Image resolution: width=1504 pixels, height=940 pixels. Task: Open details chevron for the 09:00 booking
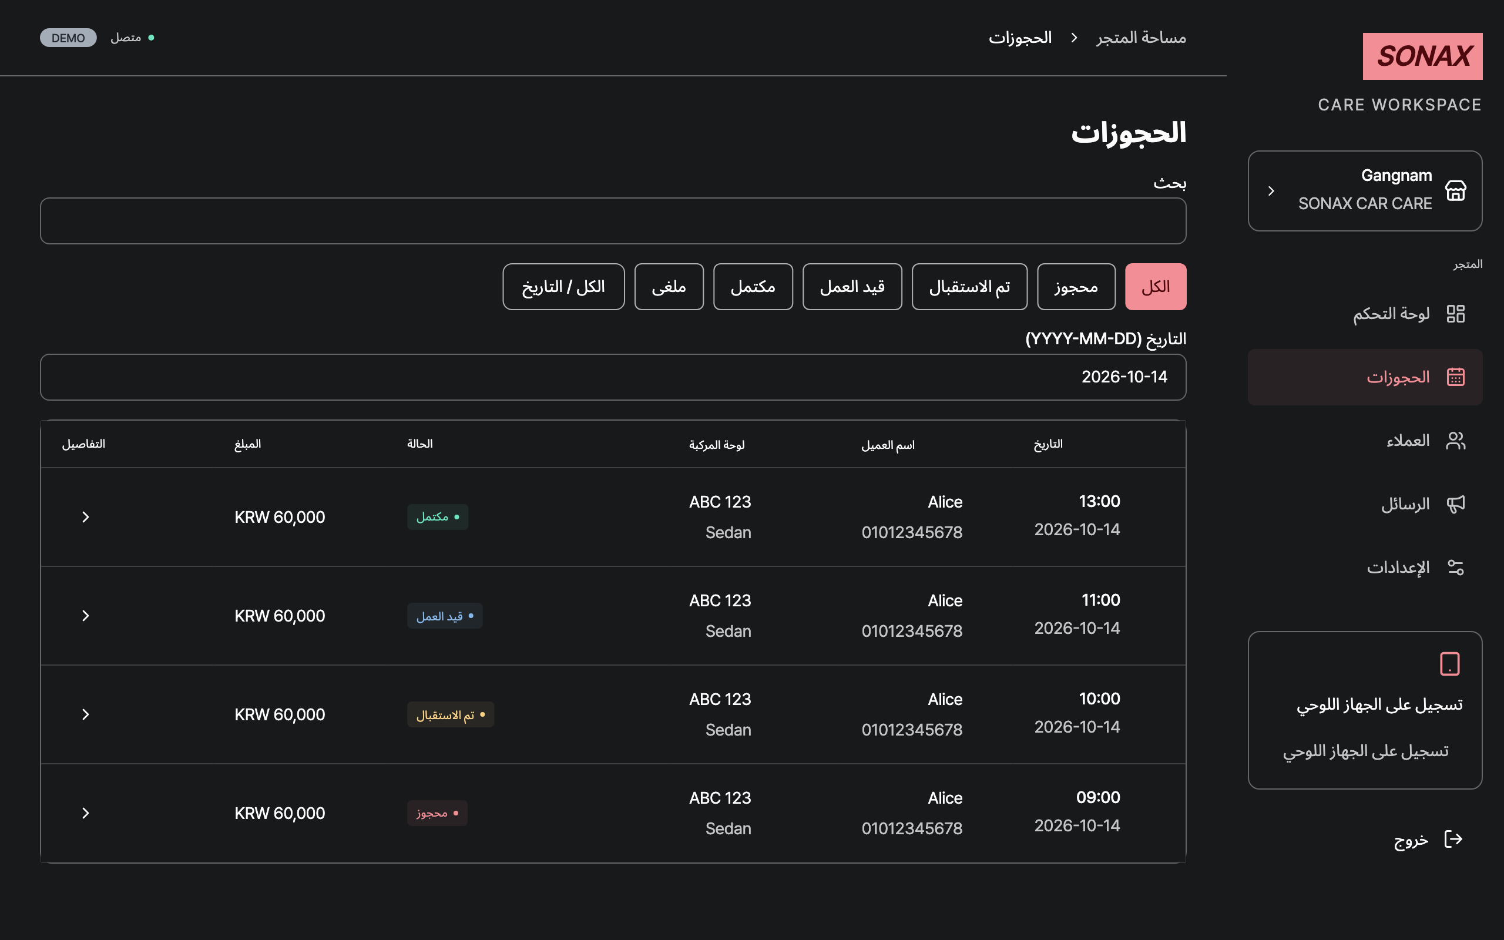86,813
